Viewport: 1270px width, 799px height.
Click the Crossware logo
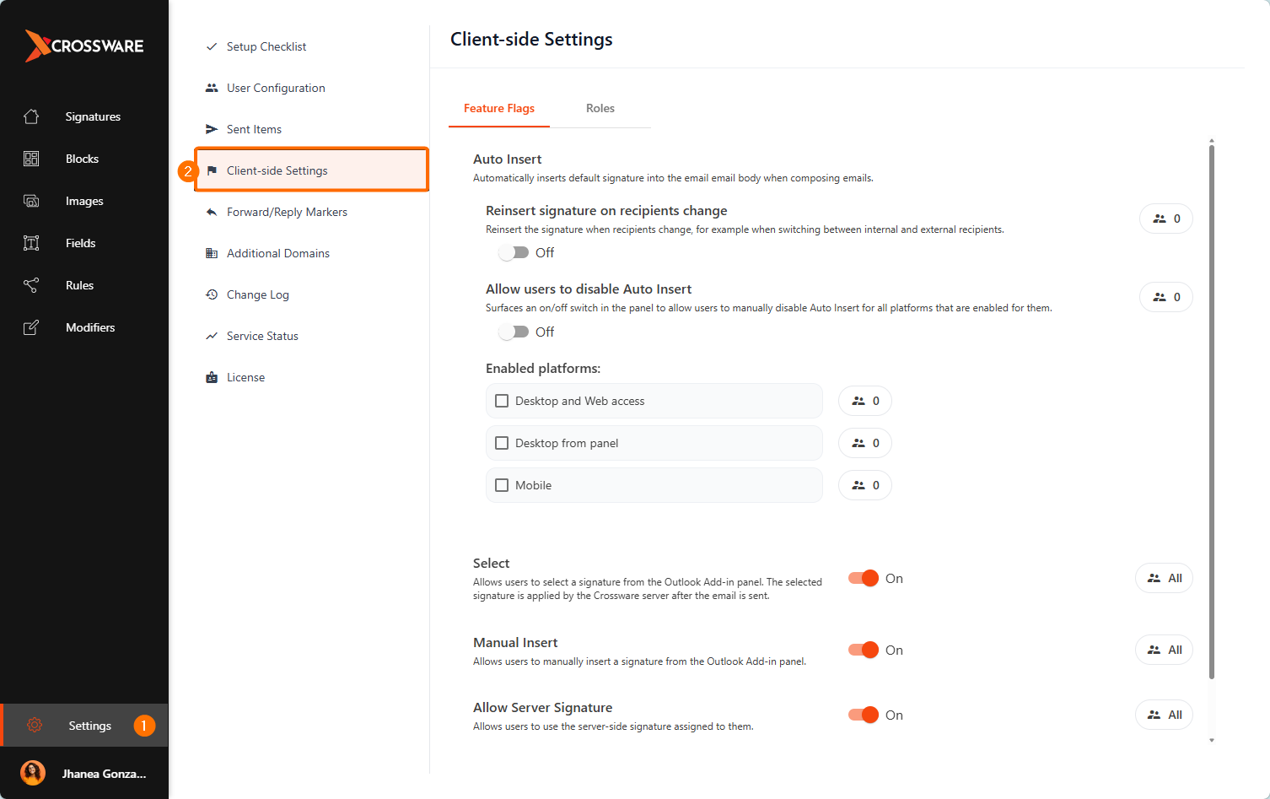coord(84,46)
